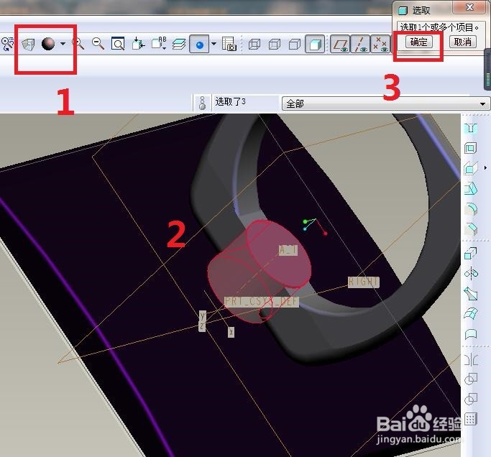
Task: Toggle the blue sphere display button
Action: [x=199, y=44]
